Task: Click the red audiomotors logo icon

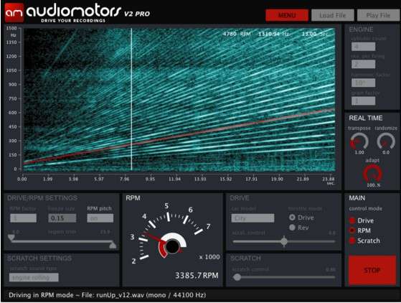Action: tap(14, 12)
